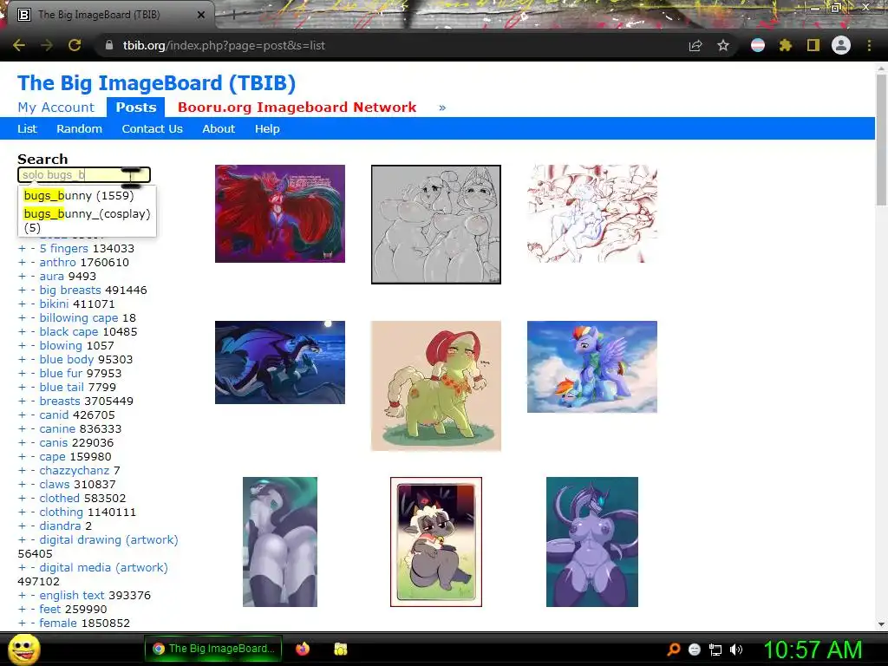Viewport: 888px width, 666px height.
Task: Open the clothing tag link
Action: [62, 512]
